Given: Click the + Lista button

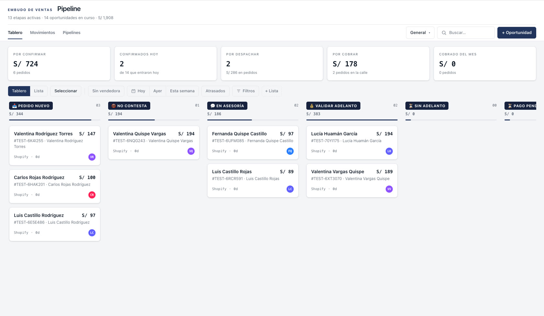Looking at the screenshot, I should pos(272,91).
